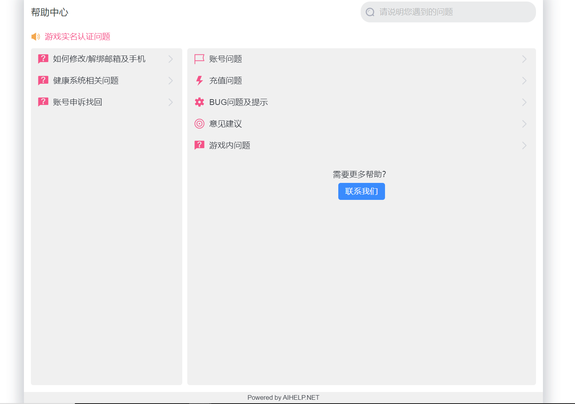The height and width of the screenshot is (404, 575).
Task: Click the magnifier icon in search bar
Action: pos(370,12)
